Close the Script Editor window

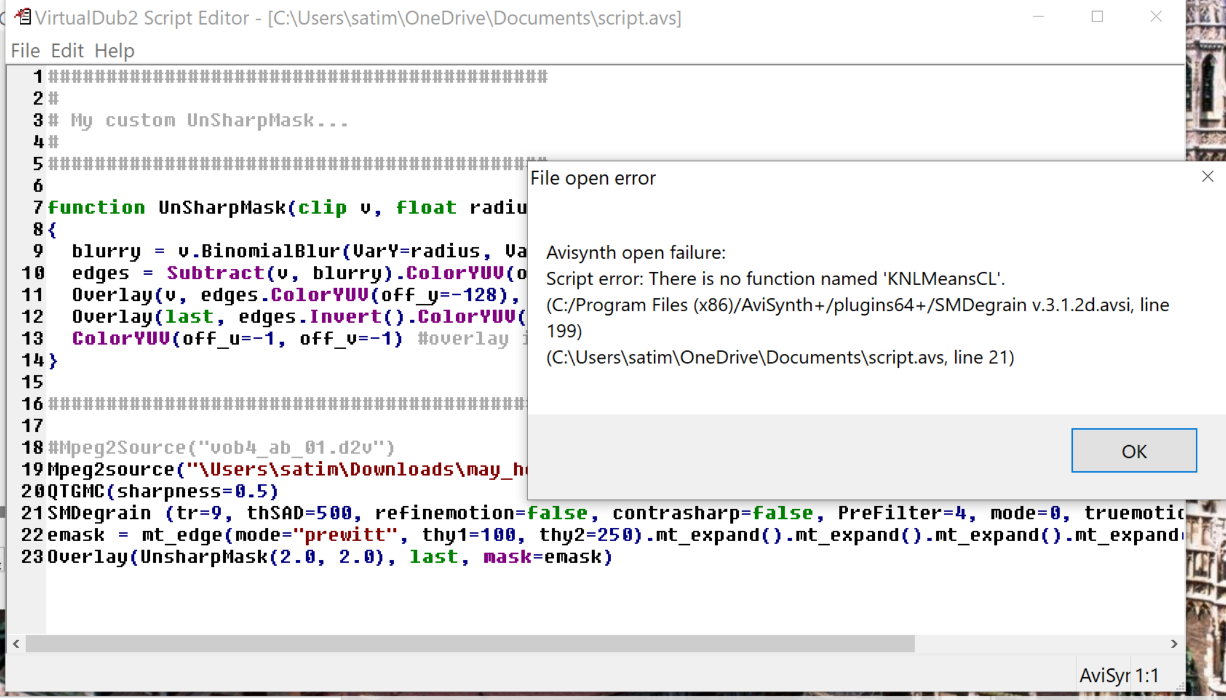tap(1156, 17)
